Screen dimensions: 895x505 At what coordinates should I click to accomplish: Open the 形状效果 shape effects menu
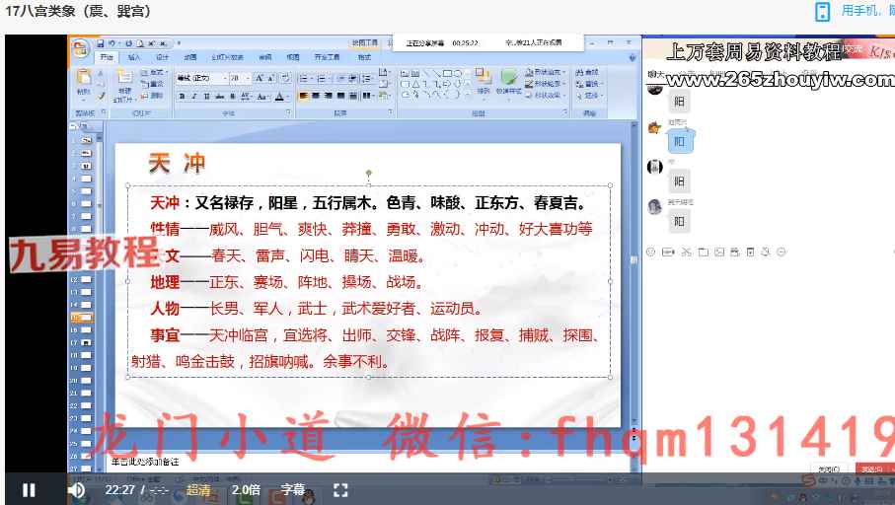[546, 96]
